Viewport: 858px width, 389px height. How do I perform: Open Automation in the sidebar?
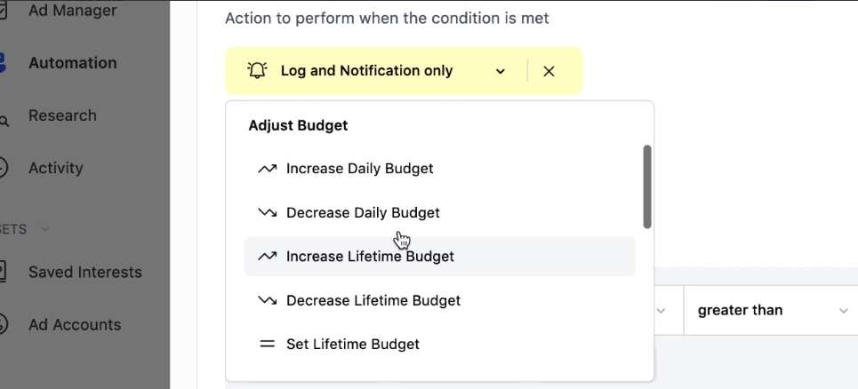click(x=72, y=63)
